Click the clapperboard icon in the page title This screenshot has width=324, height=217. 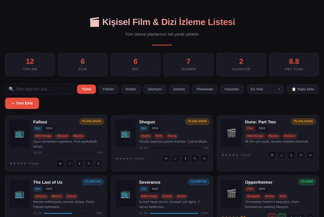tap(94, 22)
